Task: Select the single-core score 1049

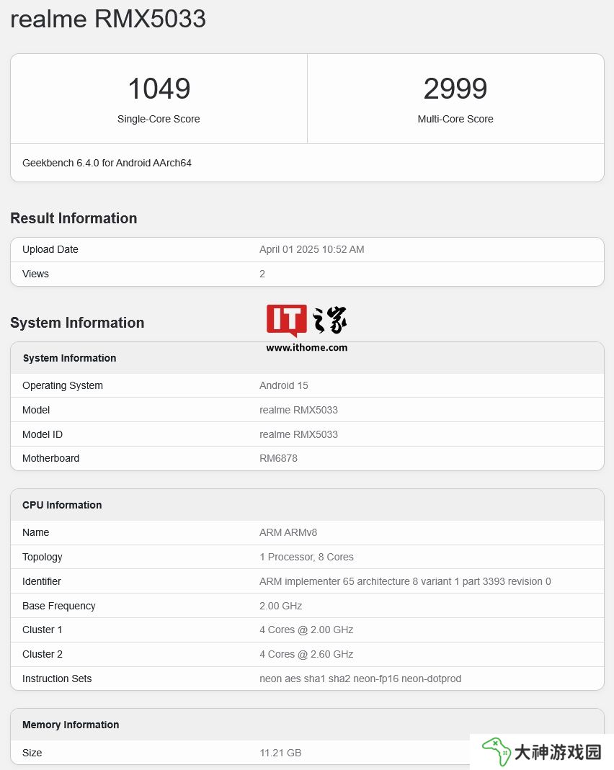Action: pyautogui.click(x=159, y=89)
